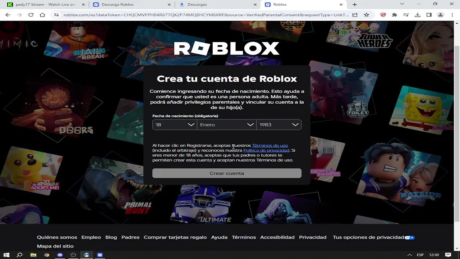The width and height of the screenshot is (460, 259).
Task: Open the browser profile menu
Action: (441, 15)
